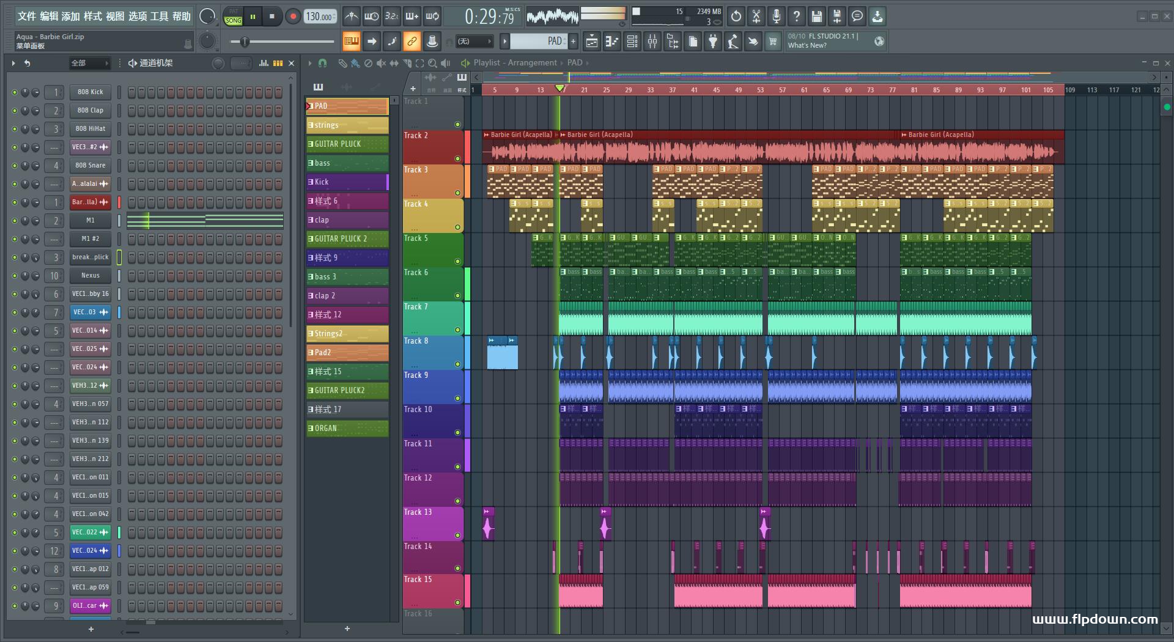Screen dimensions: 1174x642
Task: Mute Track 7 with its green dot
Action: (457, 330)
